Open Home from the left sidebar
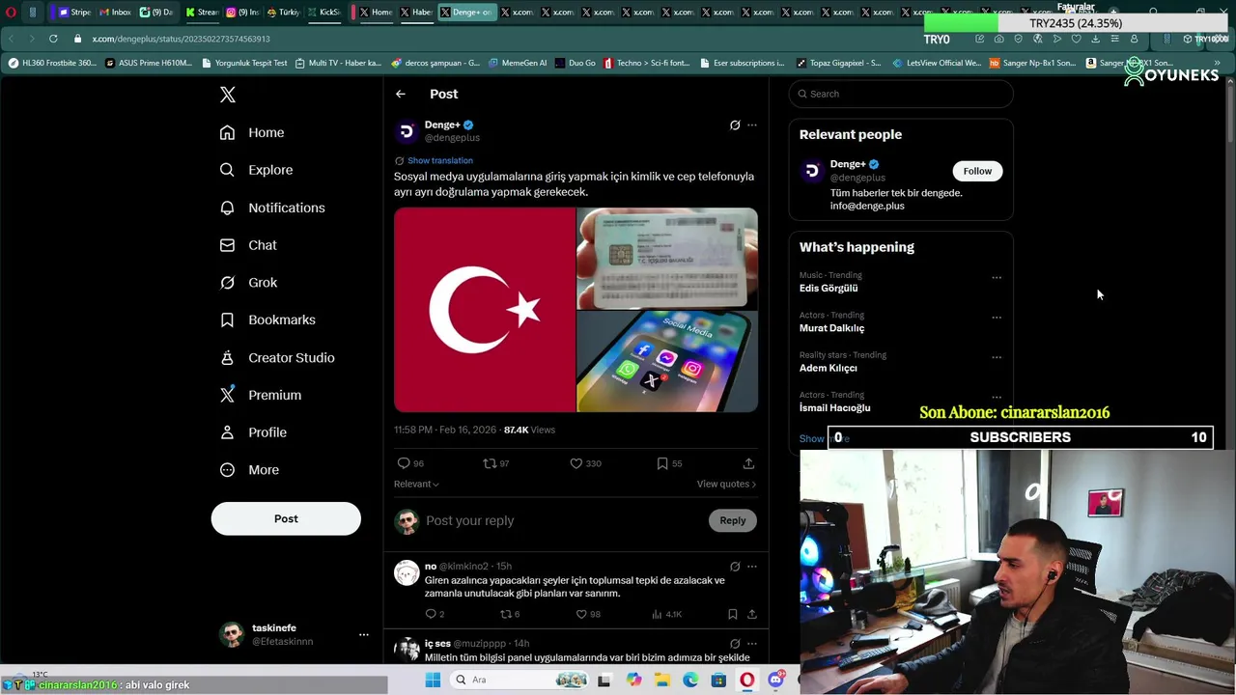The height and width of the screenshot is (695, 1236). click(252, 132)
